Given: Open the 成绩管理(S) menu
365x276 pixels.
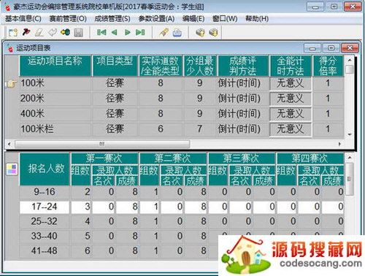Looking at the screenshot, I should point(112,19).
